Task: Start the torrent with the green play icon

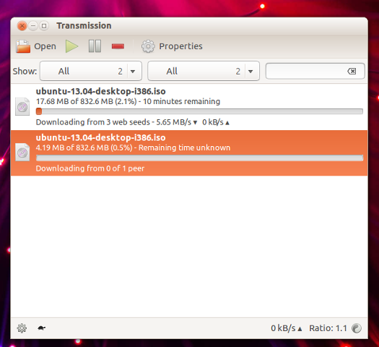Action: coord(71,46)
